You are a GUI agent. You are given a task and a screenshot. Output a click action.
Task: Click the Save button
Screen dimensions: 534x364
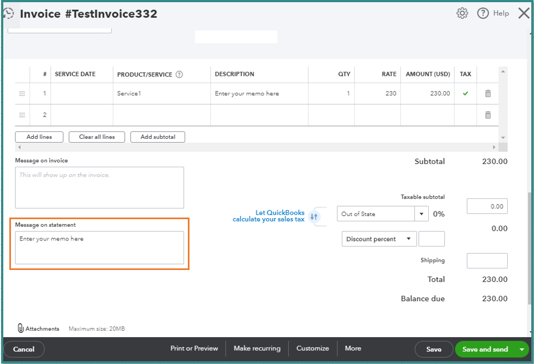pyautogui.click(x=434, y=349)
